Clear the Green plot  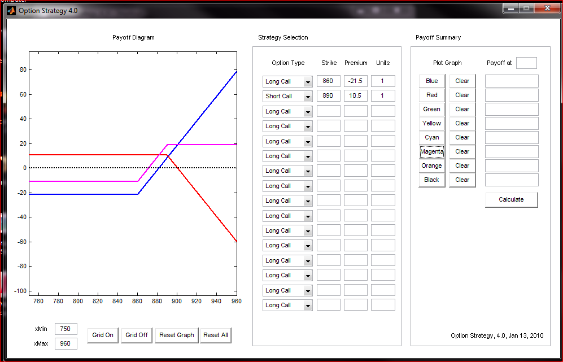click(x=462, y=109)
